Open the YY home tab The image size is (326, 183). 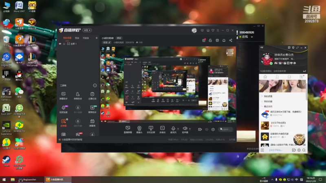265,77
